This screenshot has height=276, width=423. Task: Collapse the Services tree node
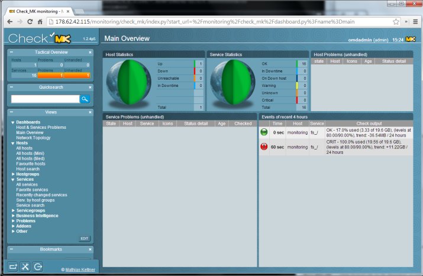12,180
